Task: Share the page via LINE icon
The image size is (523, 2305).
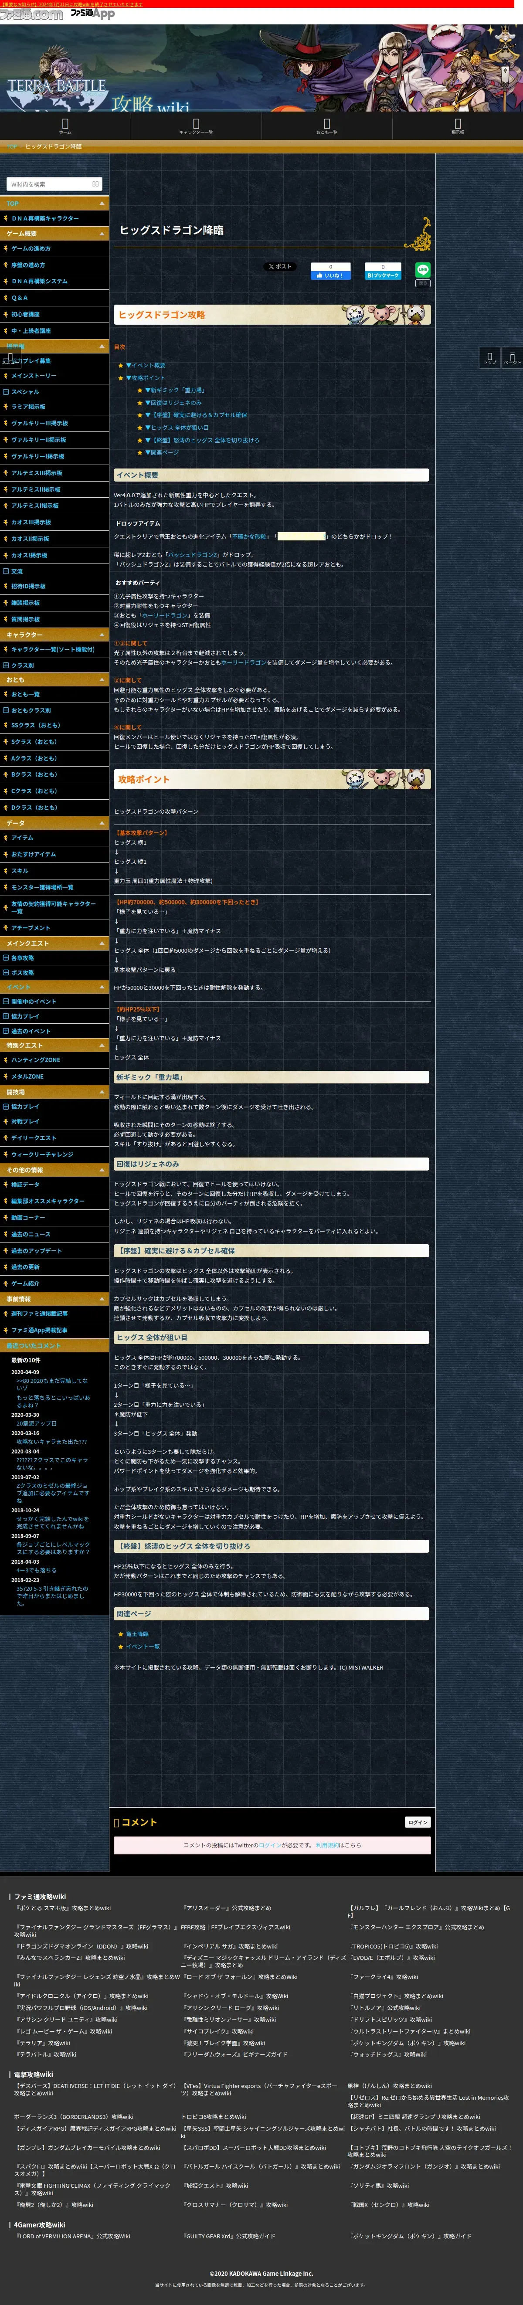Action: [x=423, y=270]
